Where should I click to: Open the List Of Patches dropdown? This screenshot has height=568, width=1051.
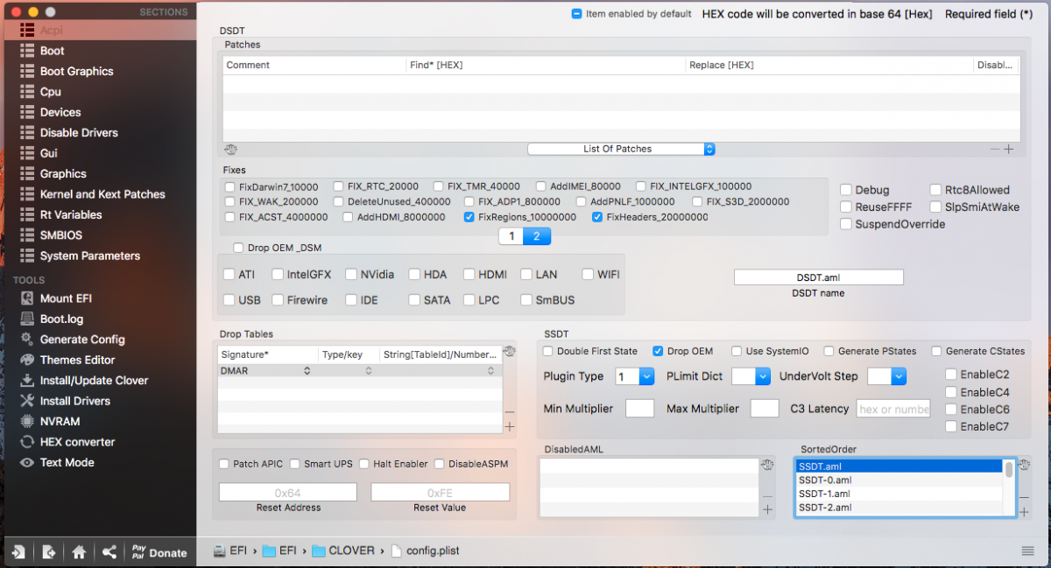tap(621, 149)
